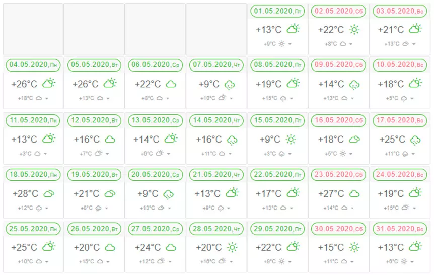Click the partly cloudy icon on 04.05.2020
Viewport: 434px width, 275px height.
pos(49,83)
